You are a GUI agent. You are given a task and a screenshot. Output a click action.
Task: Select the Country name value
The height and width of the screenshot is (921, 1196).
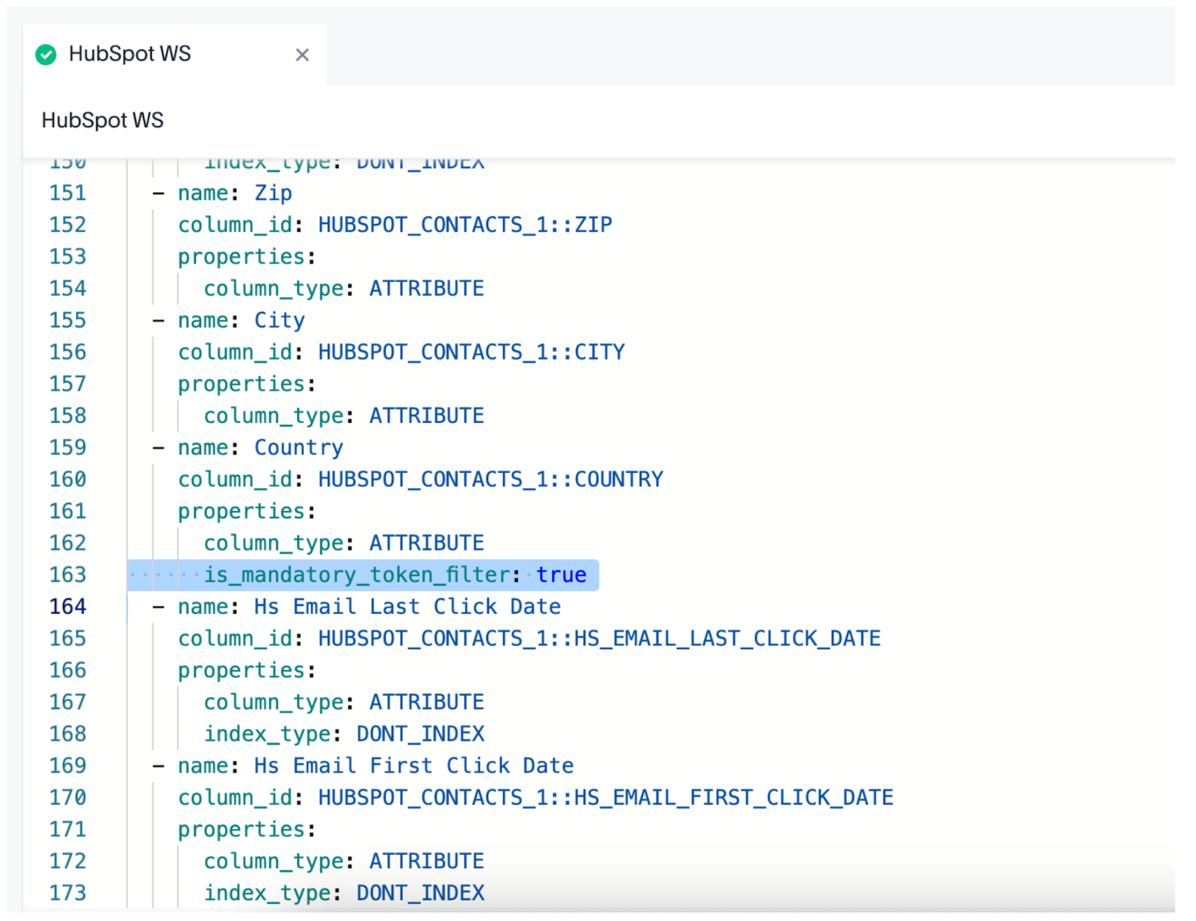pyautogui.click(x=298, y=447)
